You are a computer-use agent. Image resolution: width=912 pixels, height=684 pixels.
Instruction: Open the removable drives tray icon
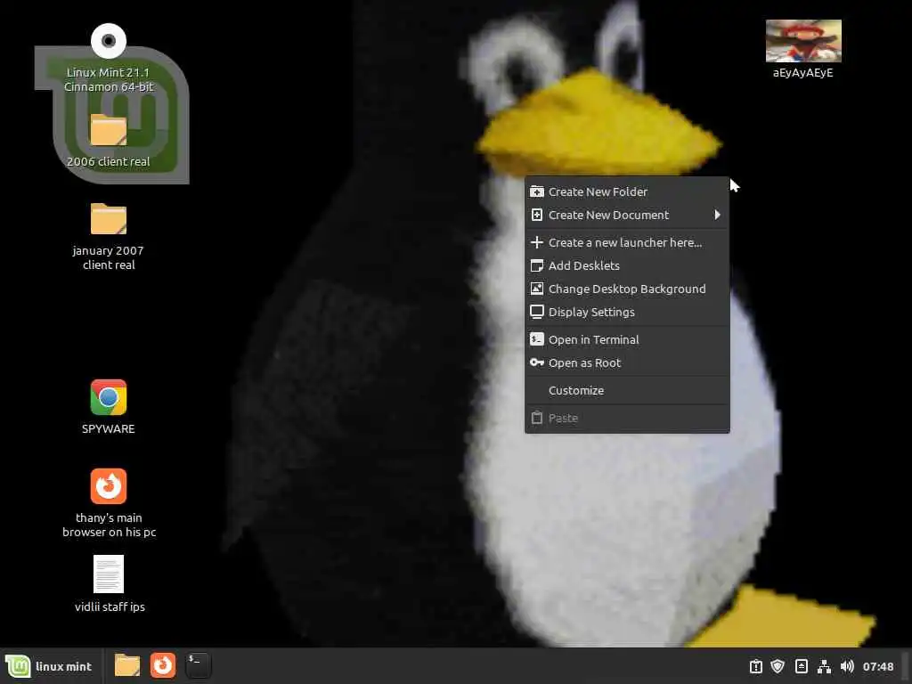pos(801,666)
